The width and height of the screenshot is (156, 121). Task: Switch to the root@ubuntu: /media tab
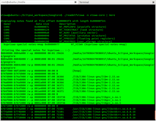coord(39,2)
